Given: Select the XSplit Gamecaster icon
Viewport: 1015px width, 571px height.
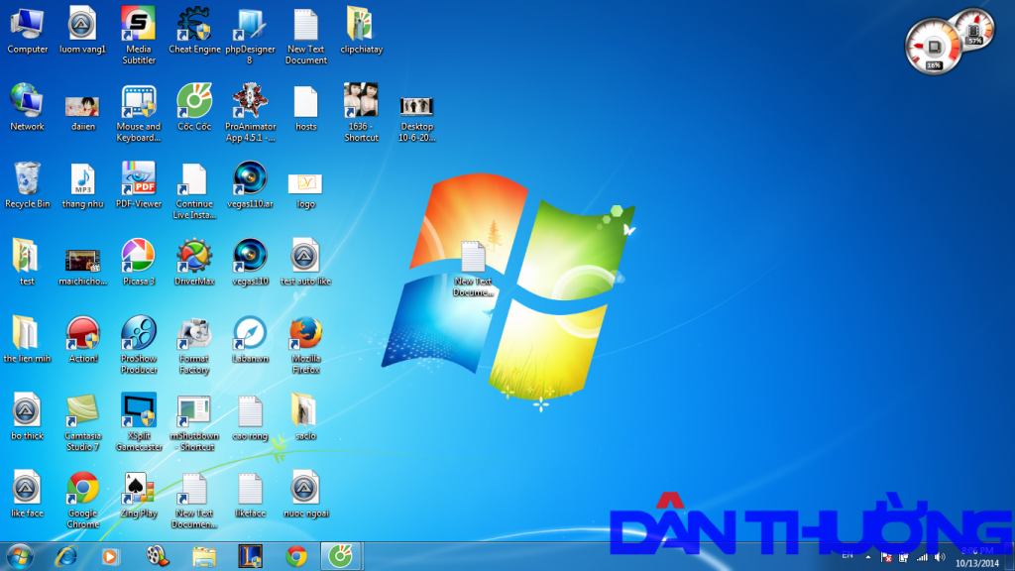Looking at the screenshot, I should pyautogui.click(x=138, y=410).
